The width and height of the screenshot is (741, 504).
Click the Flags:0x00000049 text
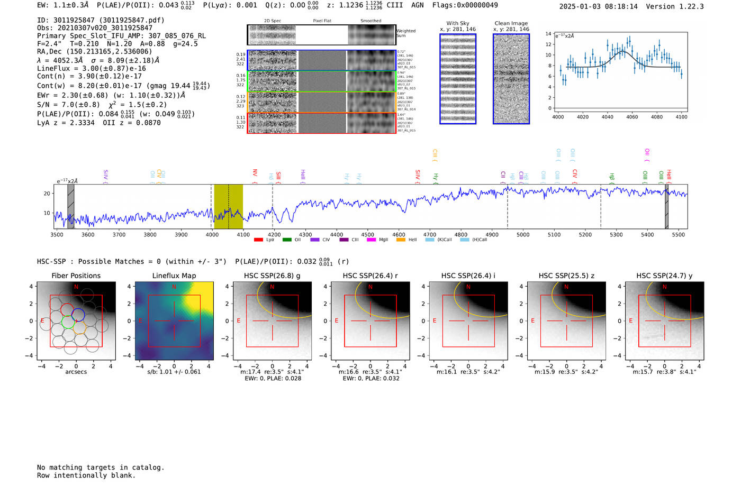(x=465, y=5)
